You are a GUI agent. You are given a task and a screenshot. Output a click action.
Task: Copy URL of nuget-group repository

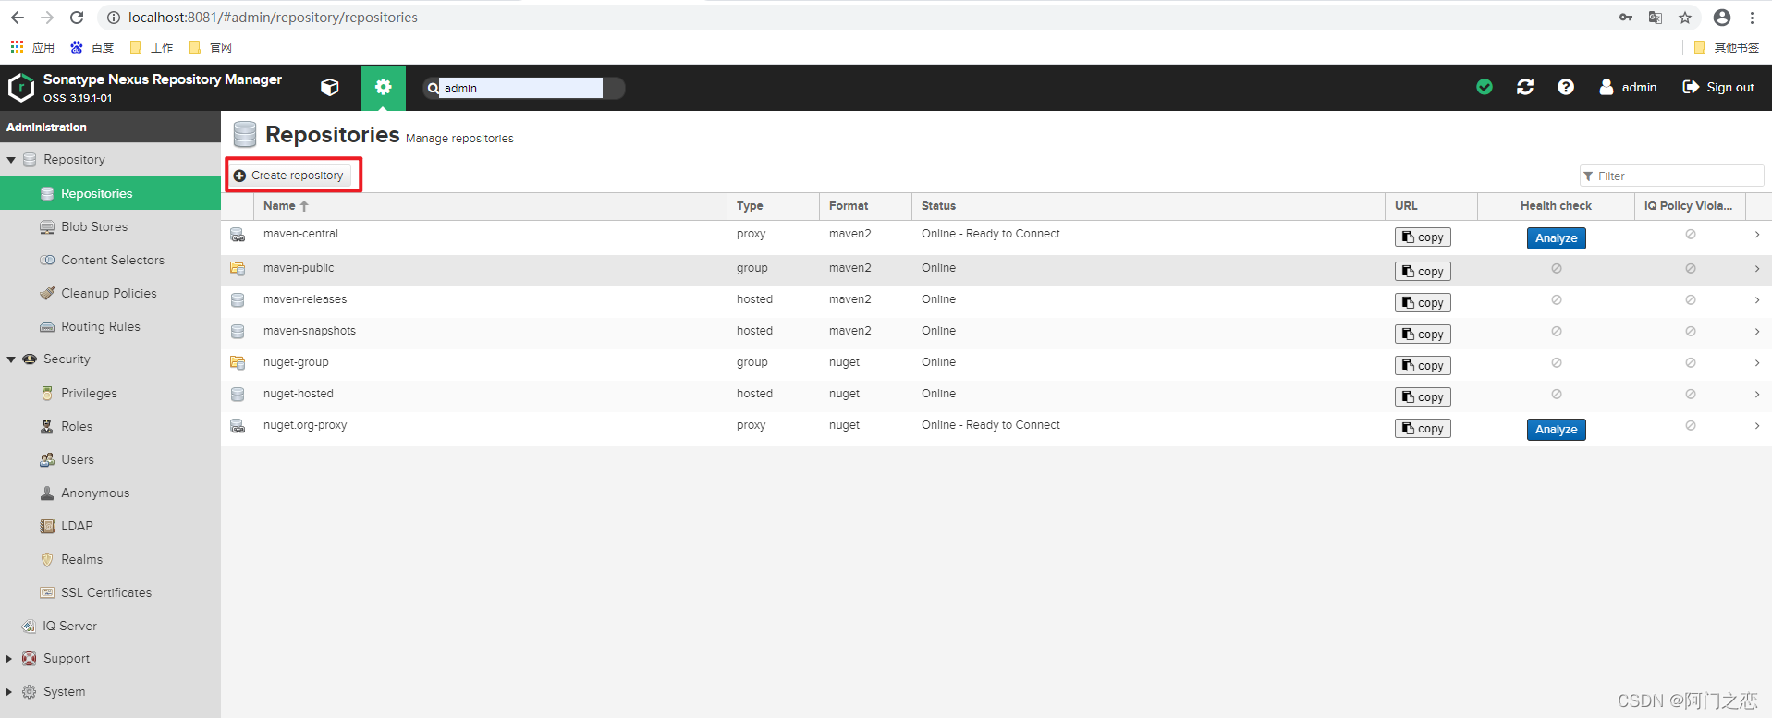pyautogui.click(x=1423, y=366)
